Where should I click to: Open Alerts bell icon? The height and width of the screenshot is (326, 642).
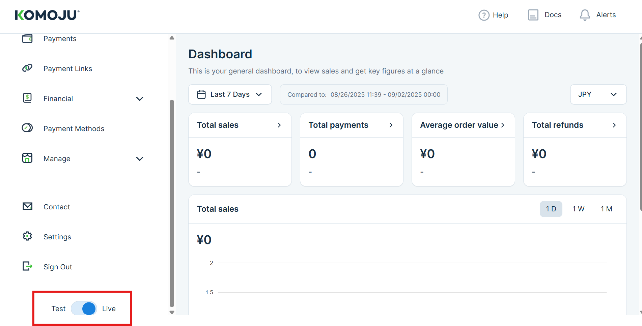[x=585, y=15]
